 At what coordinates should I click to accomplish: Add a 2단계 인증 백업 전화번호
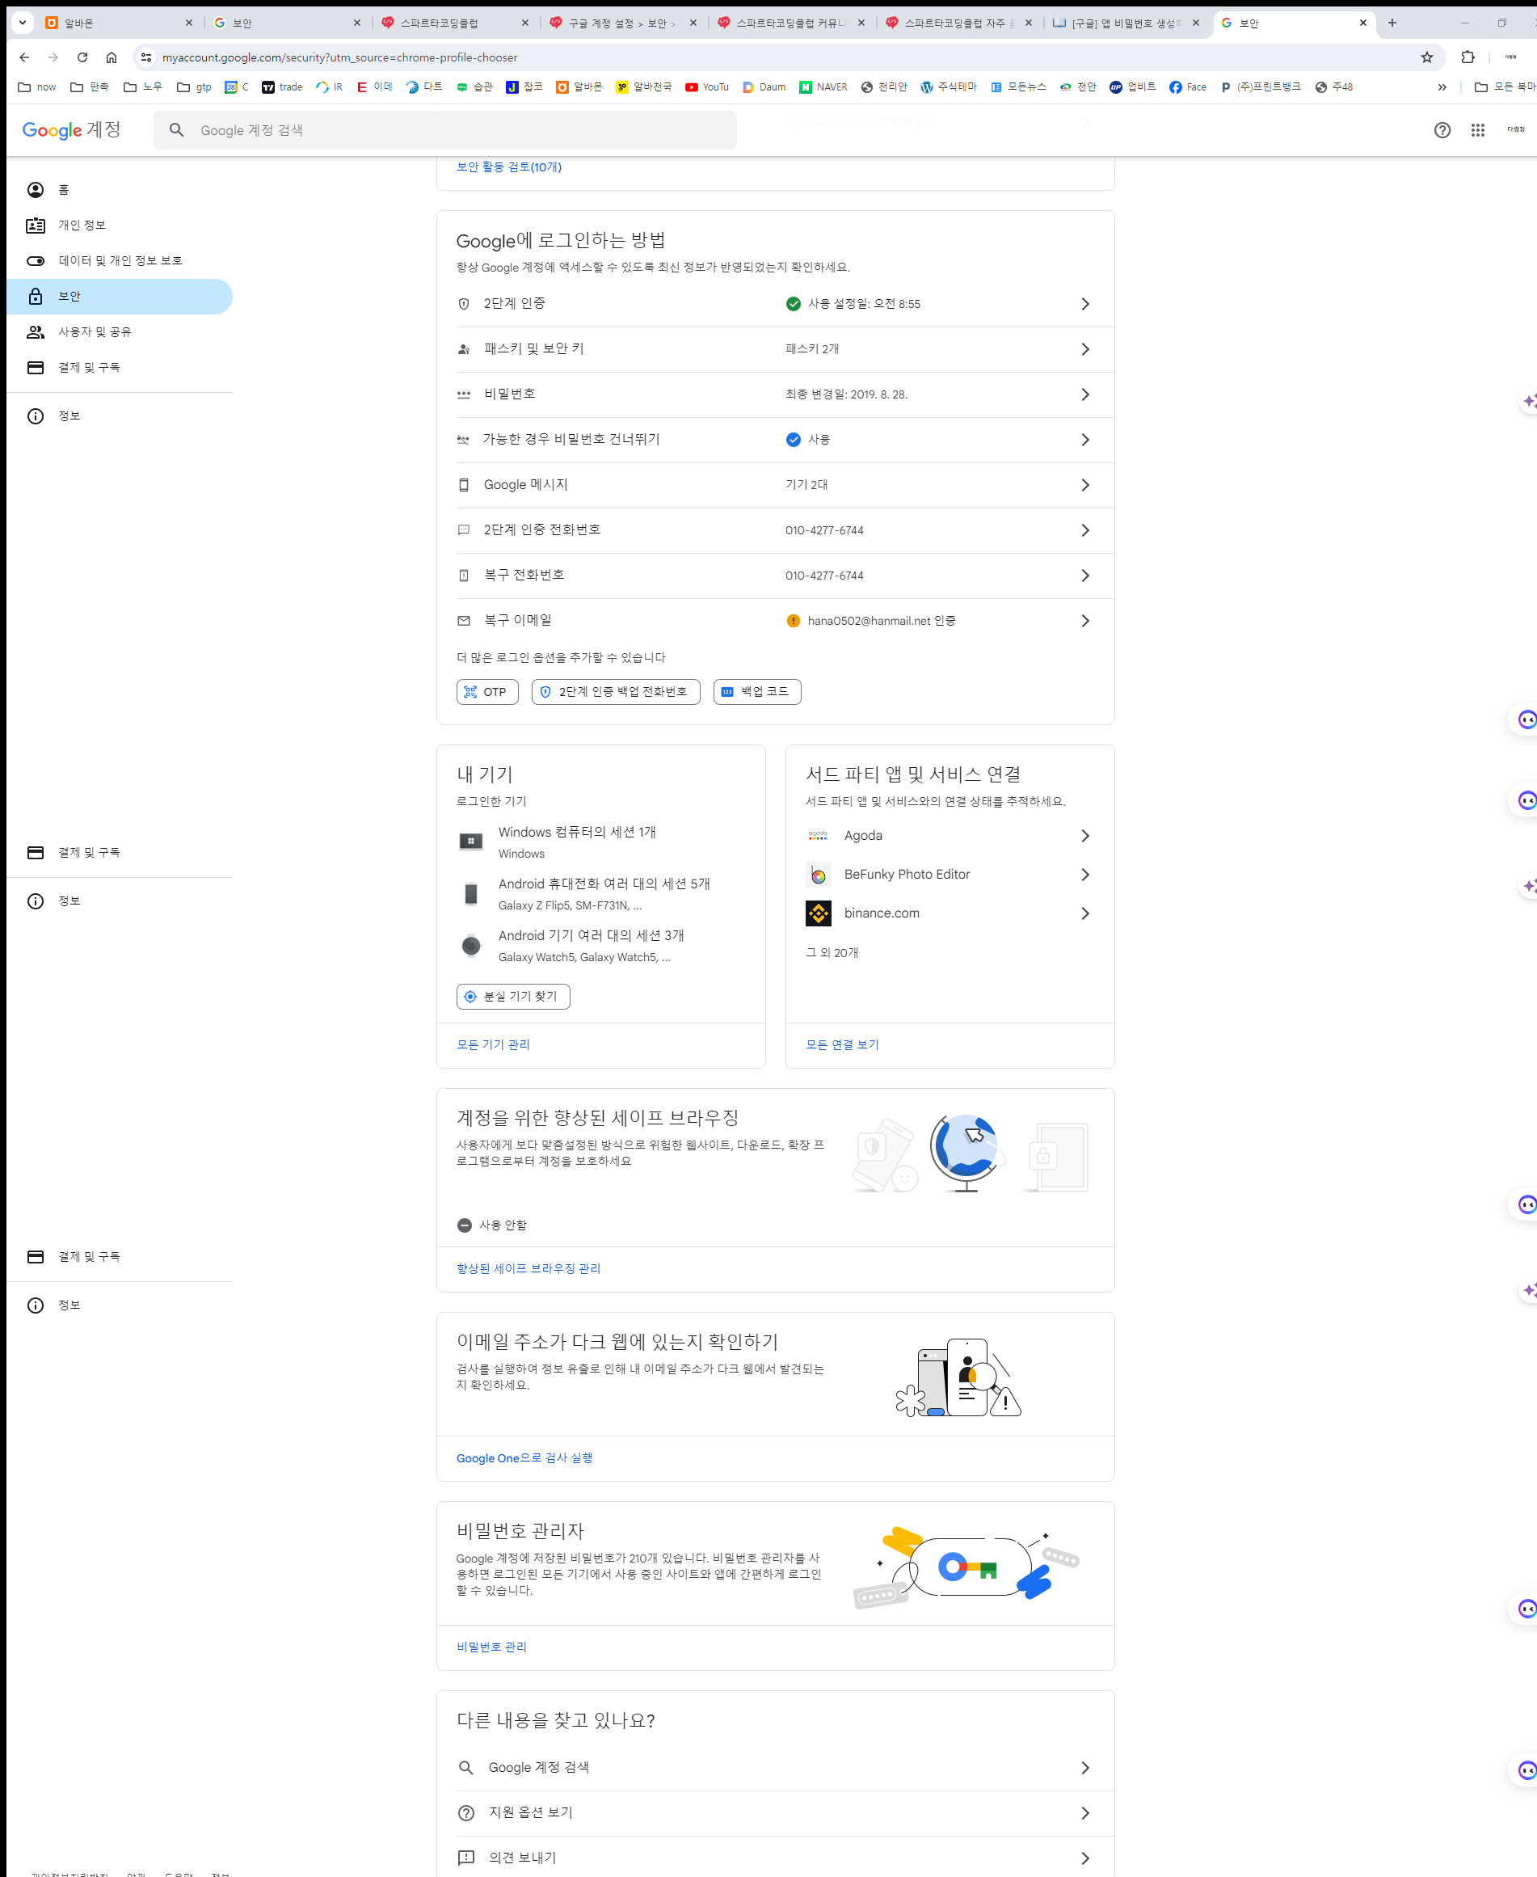click(615, 692)
